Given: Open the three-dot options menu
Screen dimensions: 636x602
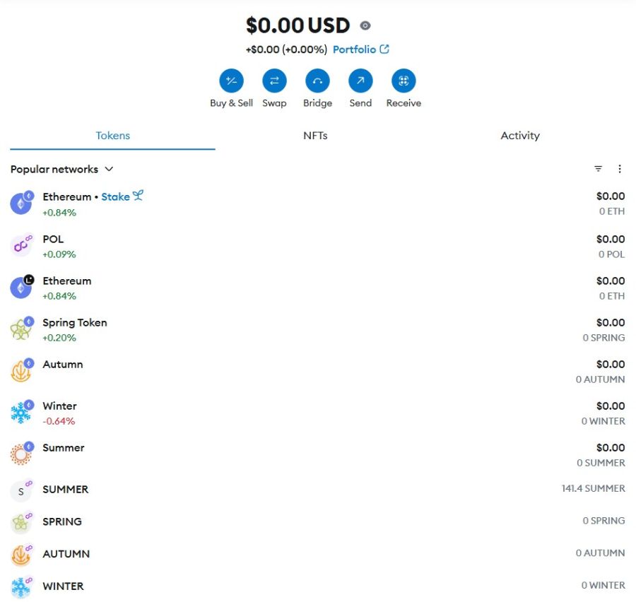Looking at the screenshot, I should click(x=620, y=169).
